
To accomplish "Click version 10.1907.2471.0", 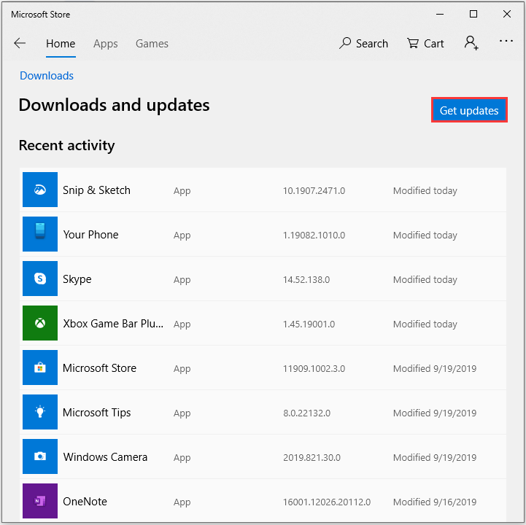I will [314, 191].
